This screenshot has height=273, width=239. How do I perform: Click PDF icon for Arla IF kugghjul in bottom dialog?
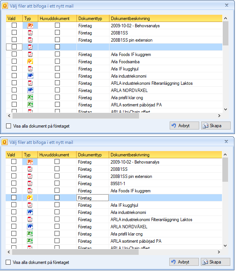[30, 205]
